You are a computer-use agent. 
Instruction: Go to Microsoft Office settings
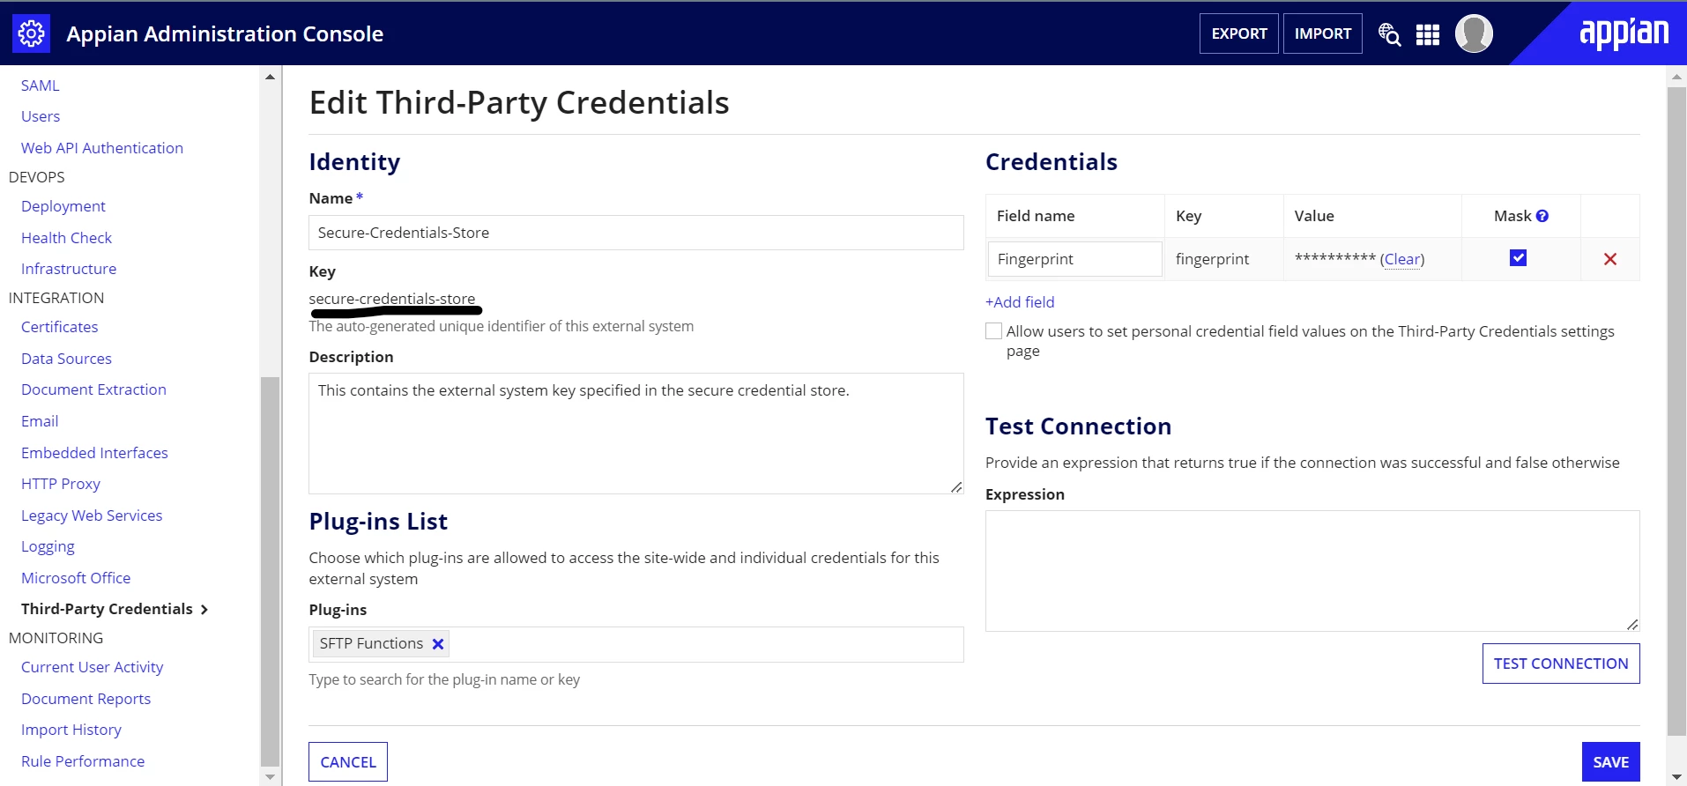(77, 578)
